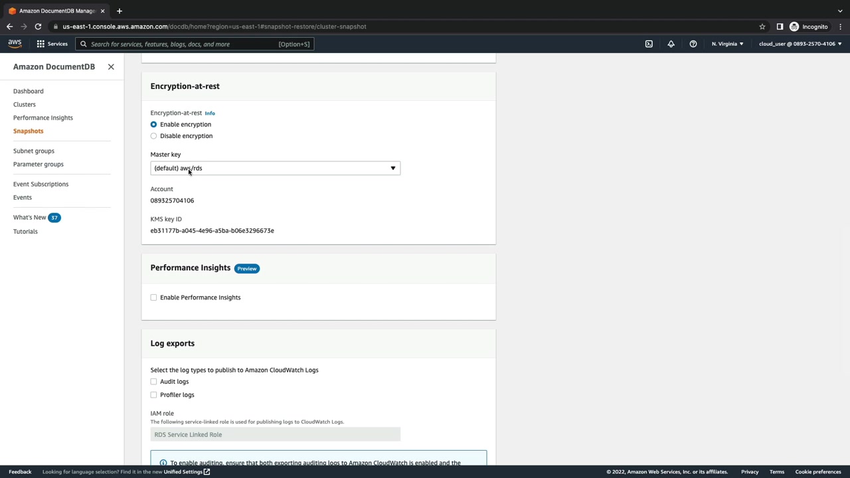Viewport: 850px width, 478px height.
Task: Click the KMS key ID value eb31177b-a045-4e96-a5ba-b06e3296673e
Action: click(212, 230)
